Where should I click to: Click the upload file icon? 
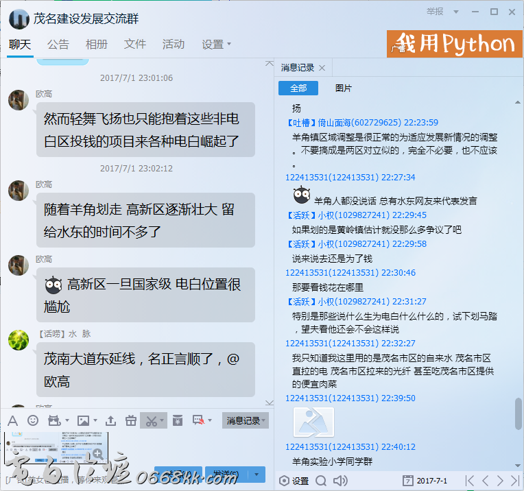(110, 420)
